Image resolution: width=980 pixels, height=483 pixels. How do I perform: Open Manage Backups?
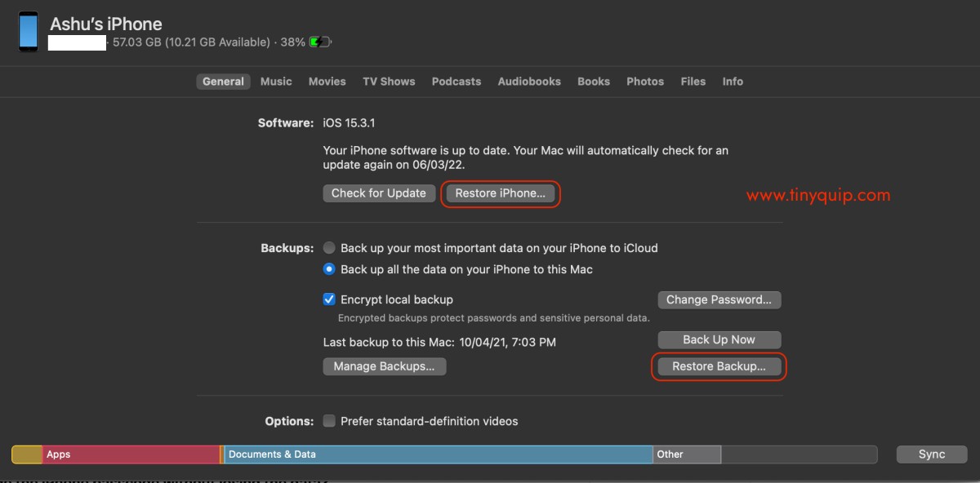click(x=384, y=366)
